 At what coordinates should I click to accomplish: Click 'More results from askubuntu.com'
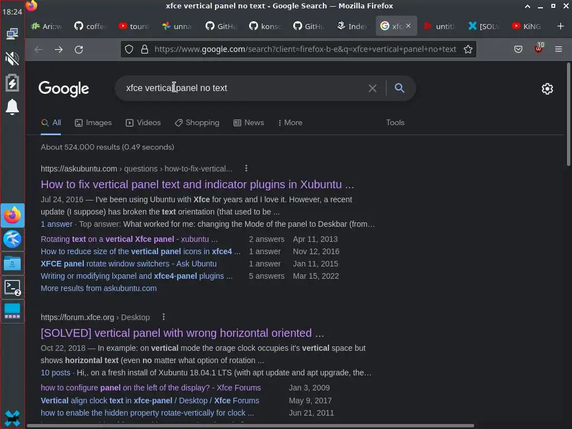(98, 288)
